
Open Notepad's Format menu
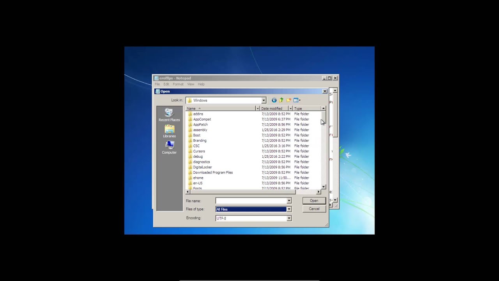pos(178,84)
